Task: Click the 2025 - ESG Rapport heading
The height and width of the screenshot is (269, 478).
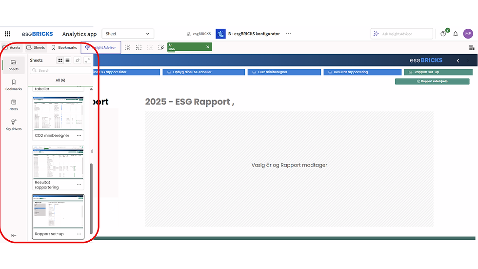Action: click(189, 102)
